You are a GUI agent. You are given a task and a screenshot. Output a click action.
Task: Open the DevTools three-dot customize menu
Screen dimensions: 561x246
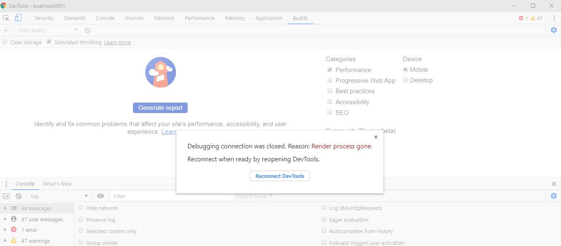(554, 18)
